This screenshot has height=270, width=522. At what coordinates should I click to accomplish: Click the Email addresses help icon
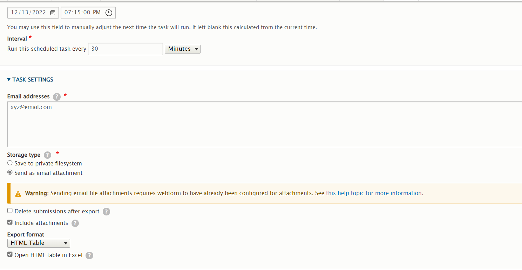coord(56,97)
